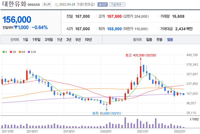This screenshot has height=134, width=200.
Task: Click the stock code 006650
Action: tap(34, 5)
